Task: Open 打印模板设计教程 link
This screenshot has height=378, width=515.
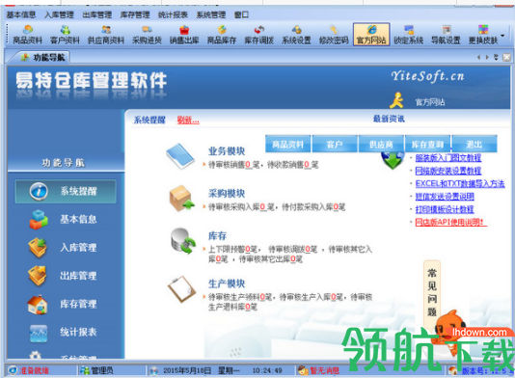Action: pyautogui.click(x=445, y=209)
